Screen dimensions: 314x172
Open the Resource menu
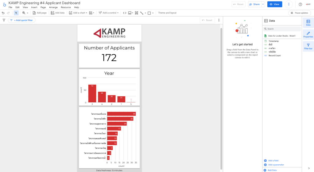point(66,7)
